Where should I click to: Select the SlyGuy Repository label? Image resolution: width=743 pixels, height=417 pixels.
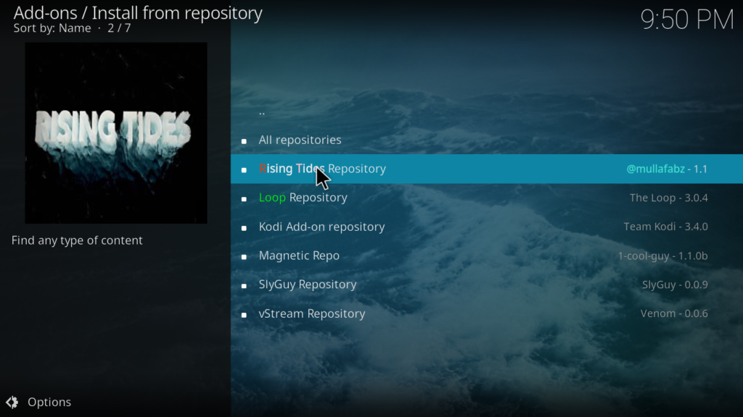(x=308, y=285)
